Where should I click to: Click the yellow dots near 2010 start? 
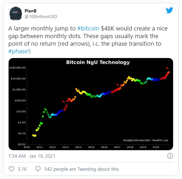(x=34, y=135)
